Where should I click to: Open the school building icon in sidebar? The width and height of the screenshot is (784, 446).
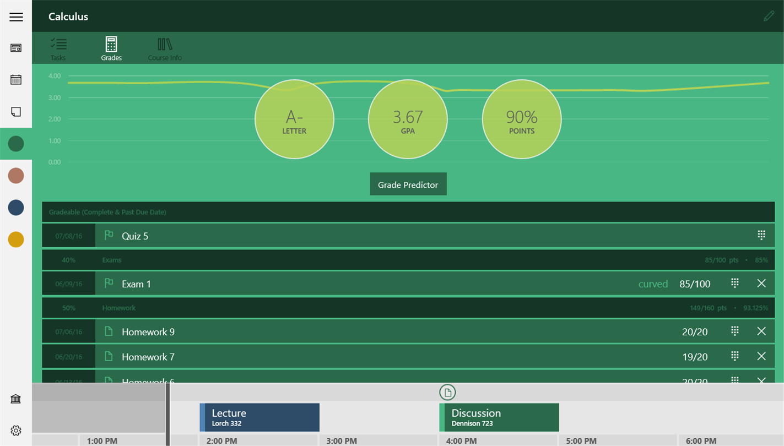click(16, 399)
